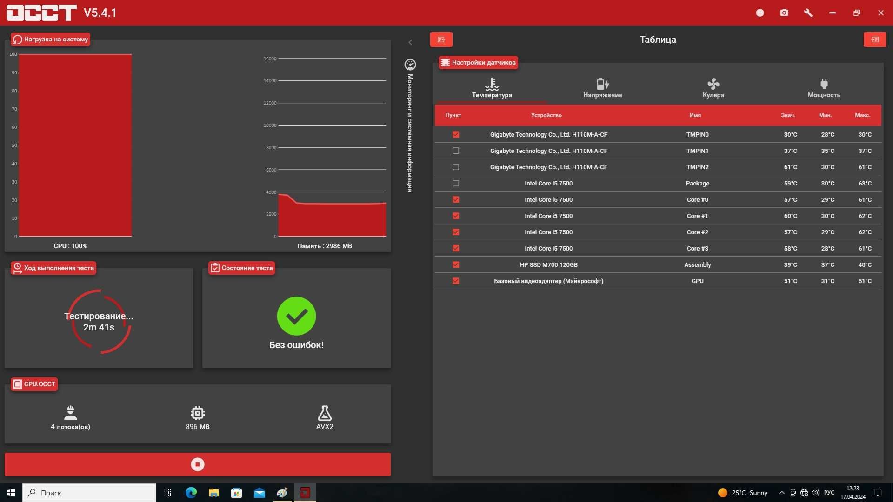Click the 'Таблица' heading

pos(658,40)
